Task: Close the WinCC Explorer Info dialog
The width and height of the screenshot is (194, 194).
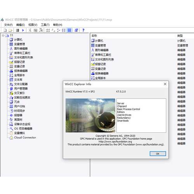Action: point(165,84)
